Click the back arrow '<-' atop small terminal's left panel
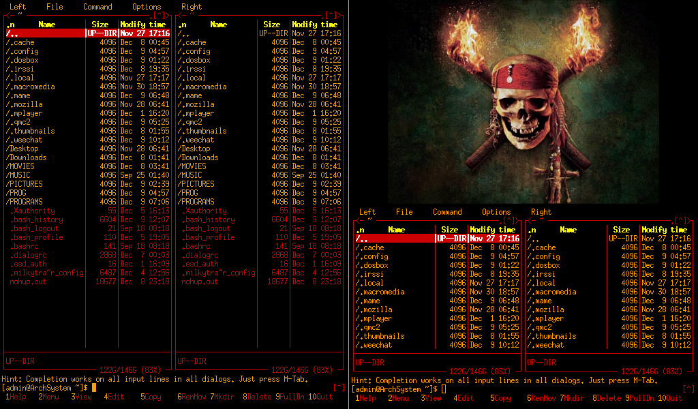This screenshot has width=698, height=409. pyautogui.click(x=359, y=221)
